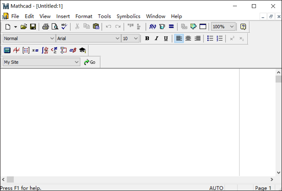
Task: Right-align the text
Action: [197, 39]
